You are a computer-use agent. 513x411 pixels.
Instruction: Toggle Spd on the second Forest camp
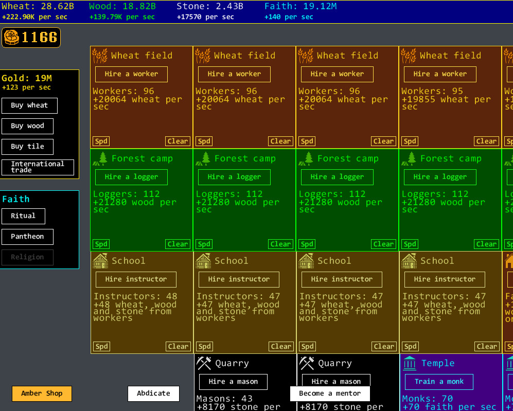(x=204, y=244)
